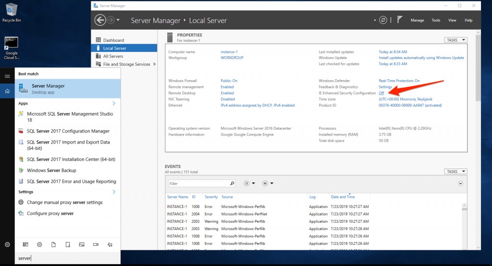The width and height of the screenshot is (492, 266).
Task: Click the Product ID activated link
Action: click(x=410, y=106)
